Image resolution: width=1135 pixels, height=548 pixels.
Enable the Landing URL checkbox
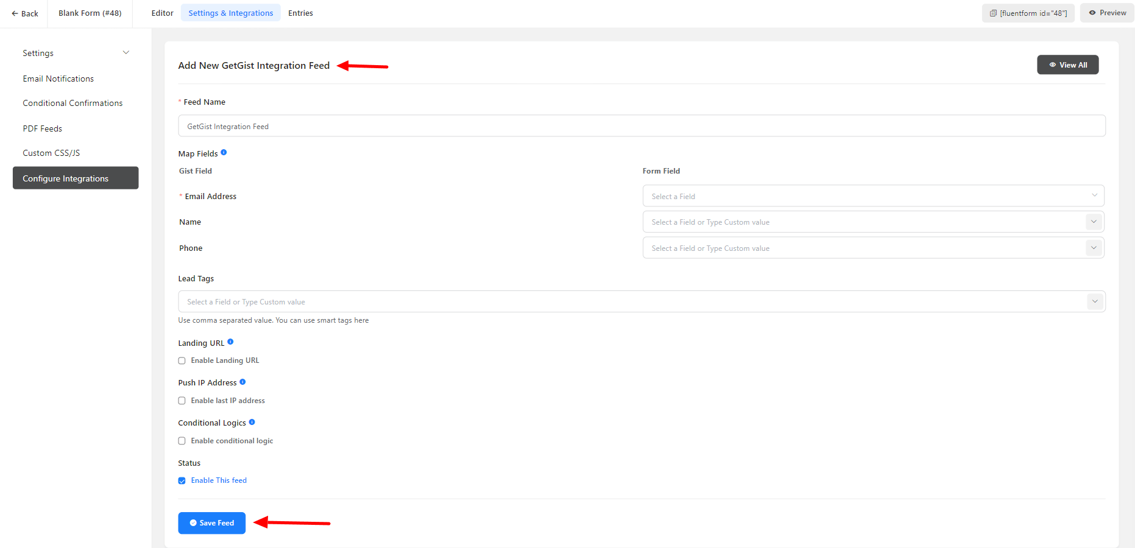[182, 360]
